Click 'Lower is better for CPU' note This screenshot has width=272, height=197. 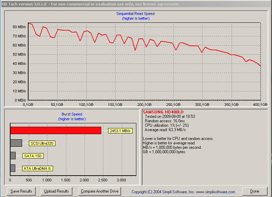click(x=178, y=139)
